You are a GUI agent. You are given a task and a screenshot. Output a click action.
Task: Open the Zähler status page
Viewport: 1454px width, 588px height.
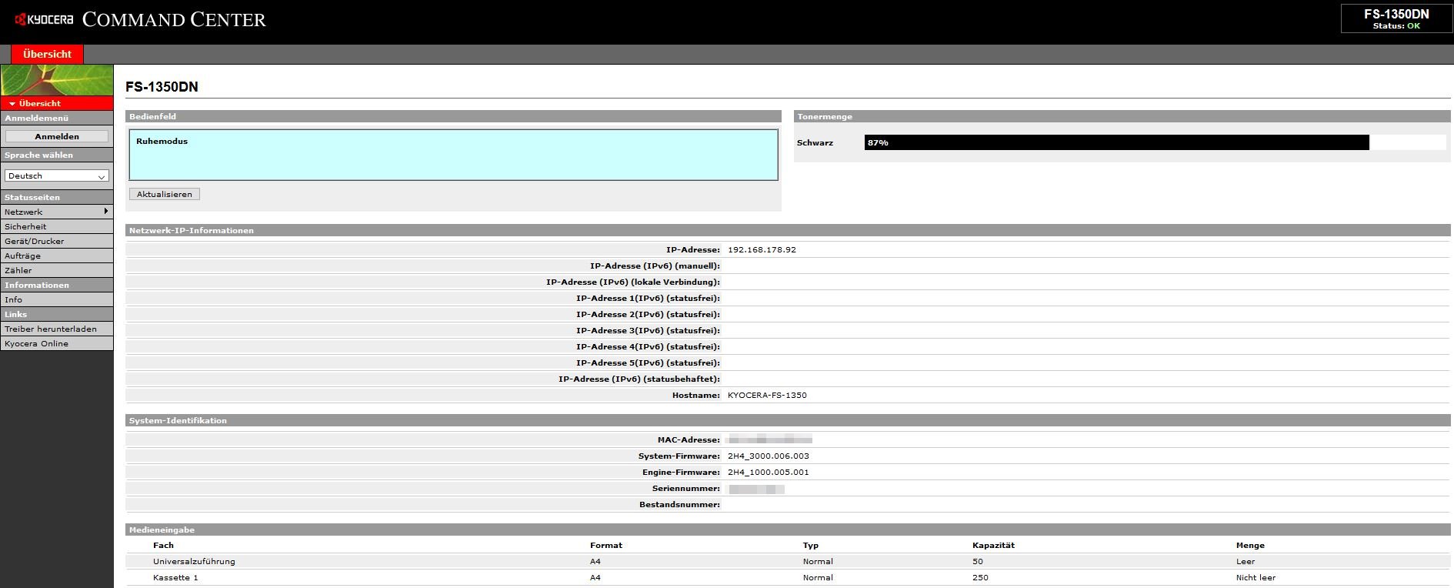click(x=57, y=270)
